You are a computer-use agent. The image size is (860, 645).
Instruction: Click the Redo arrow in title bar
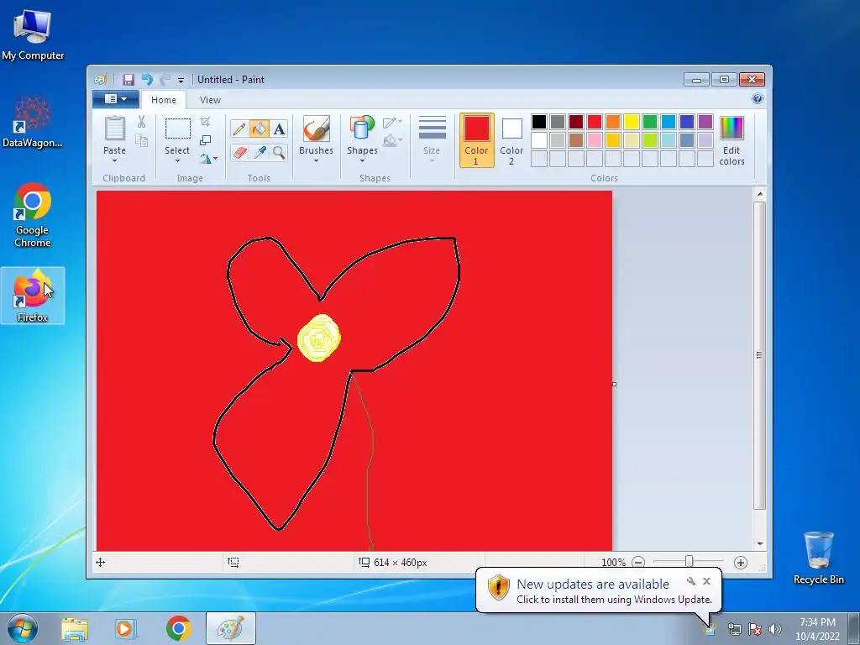point(165,80)
